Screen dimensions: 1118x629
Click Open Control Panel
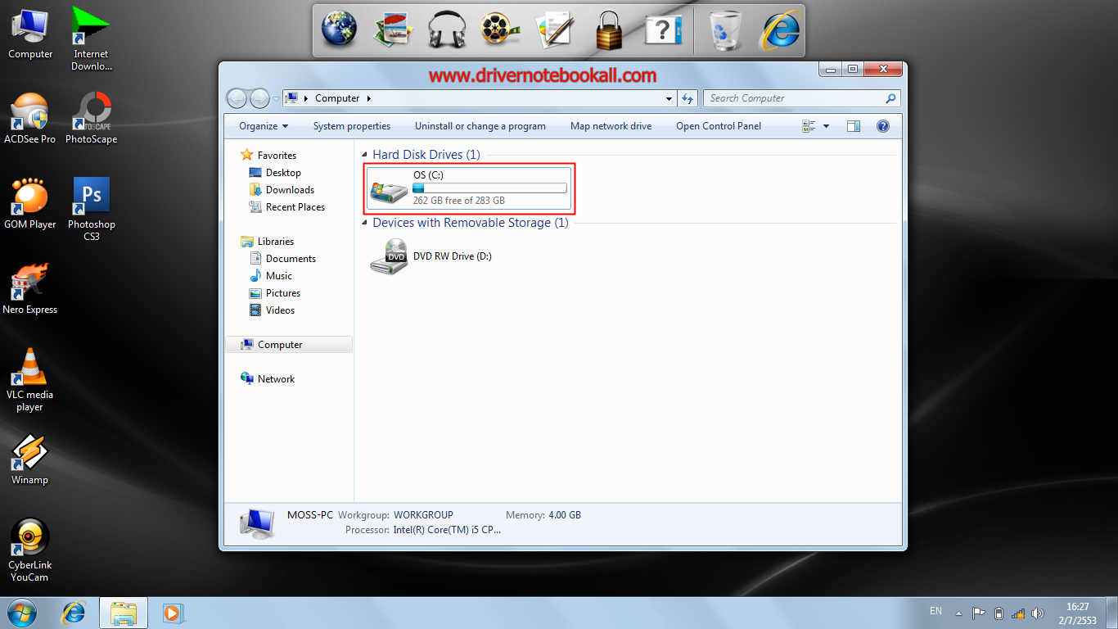pyautogui.click(x=719, y=126)
